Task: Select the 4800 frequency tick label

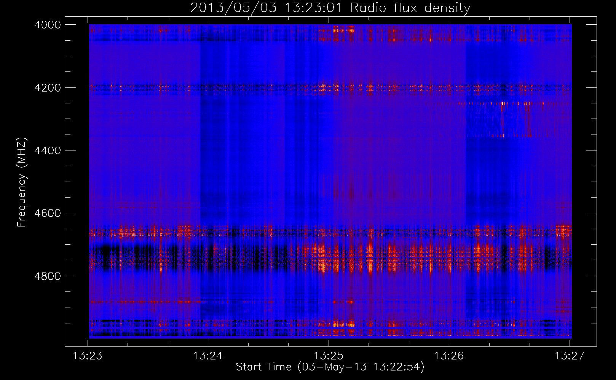Action: [x=48, y=276]
